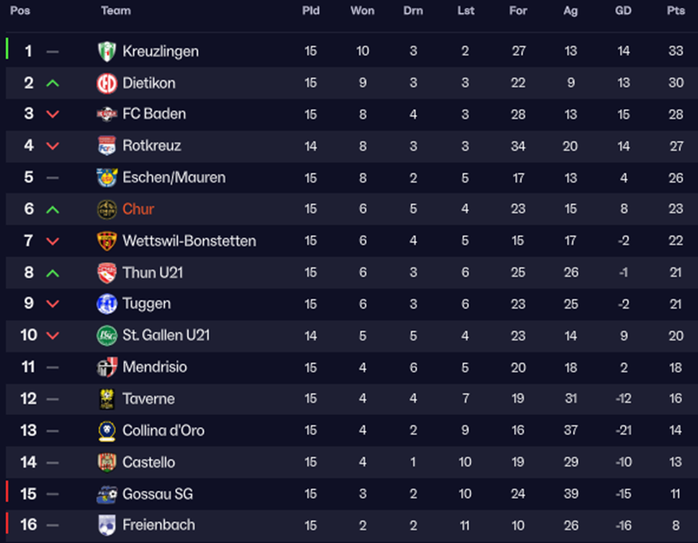Click the Tuggen club crest
Viewport: 698px width, 543px height.
coord(106,304)
